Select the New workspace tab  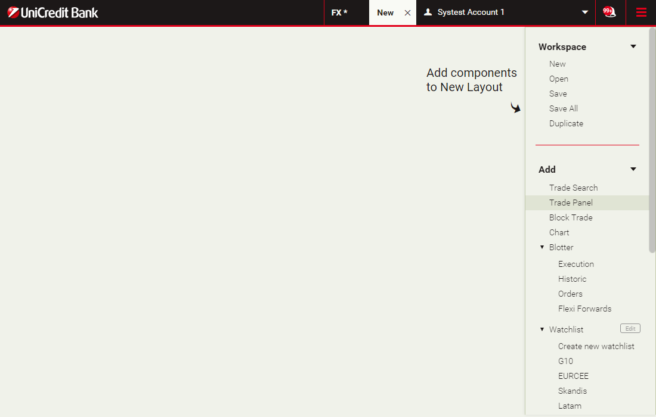click(x=385, y=13)
